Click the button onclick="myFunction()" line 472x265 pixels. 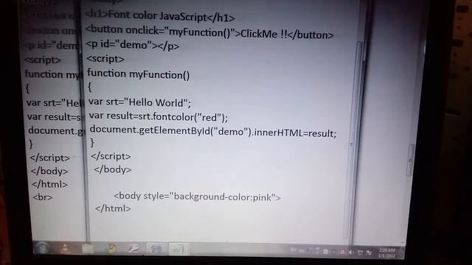(209, 32)
